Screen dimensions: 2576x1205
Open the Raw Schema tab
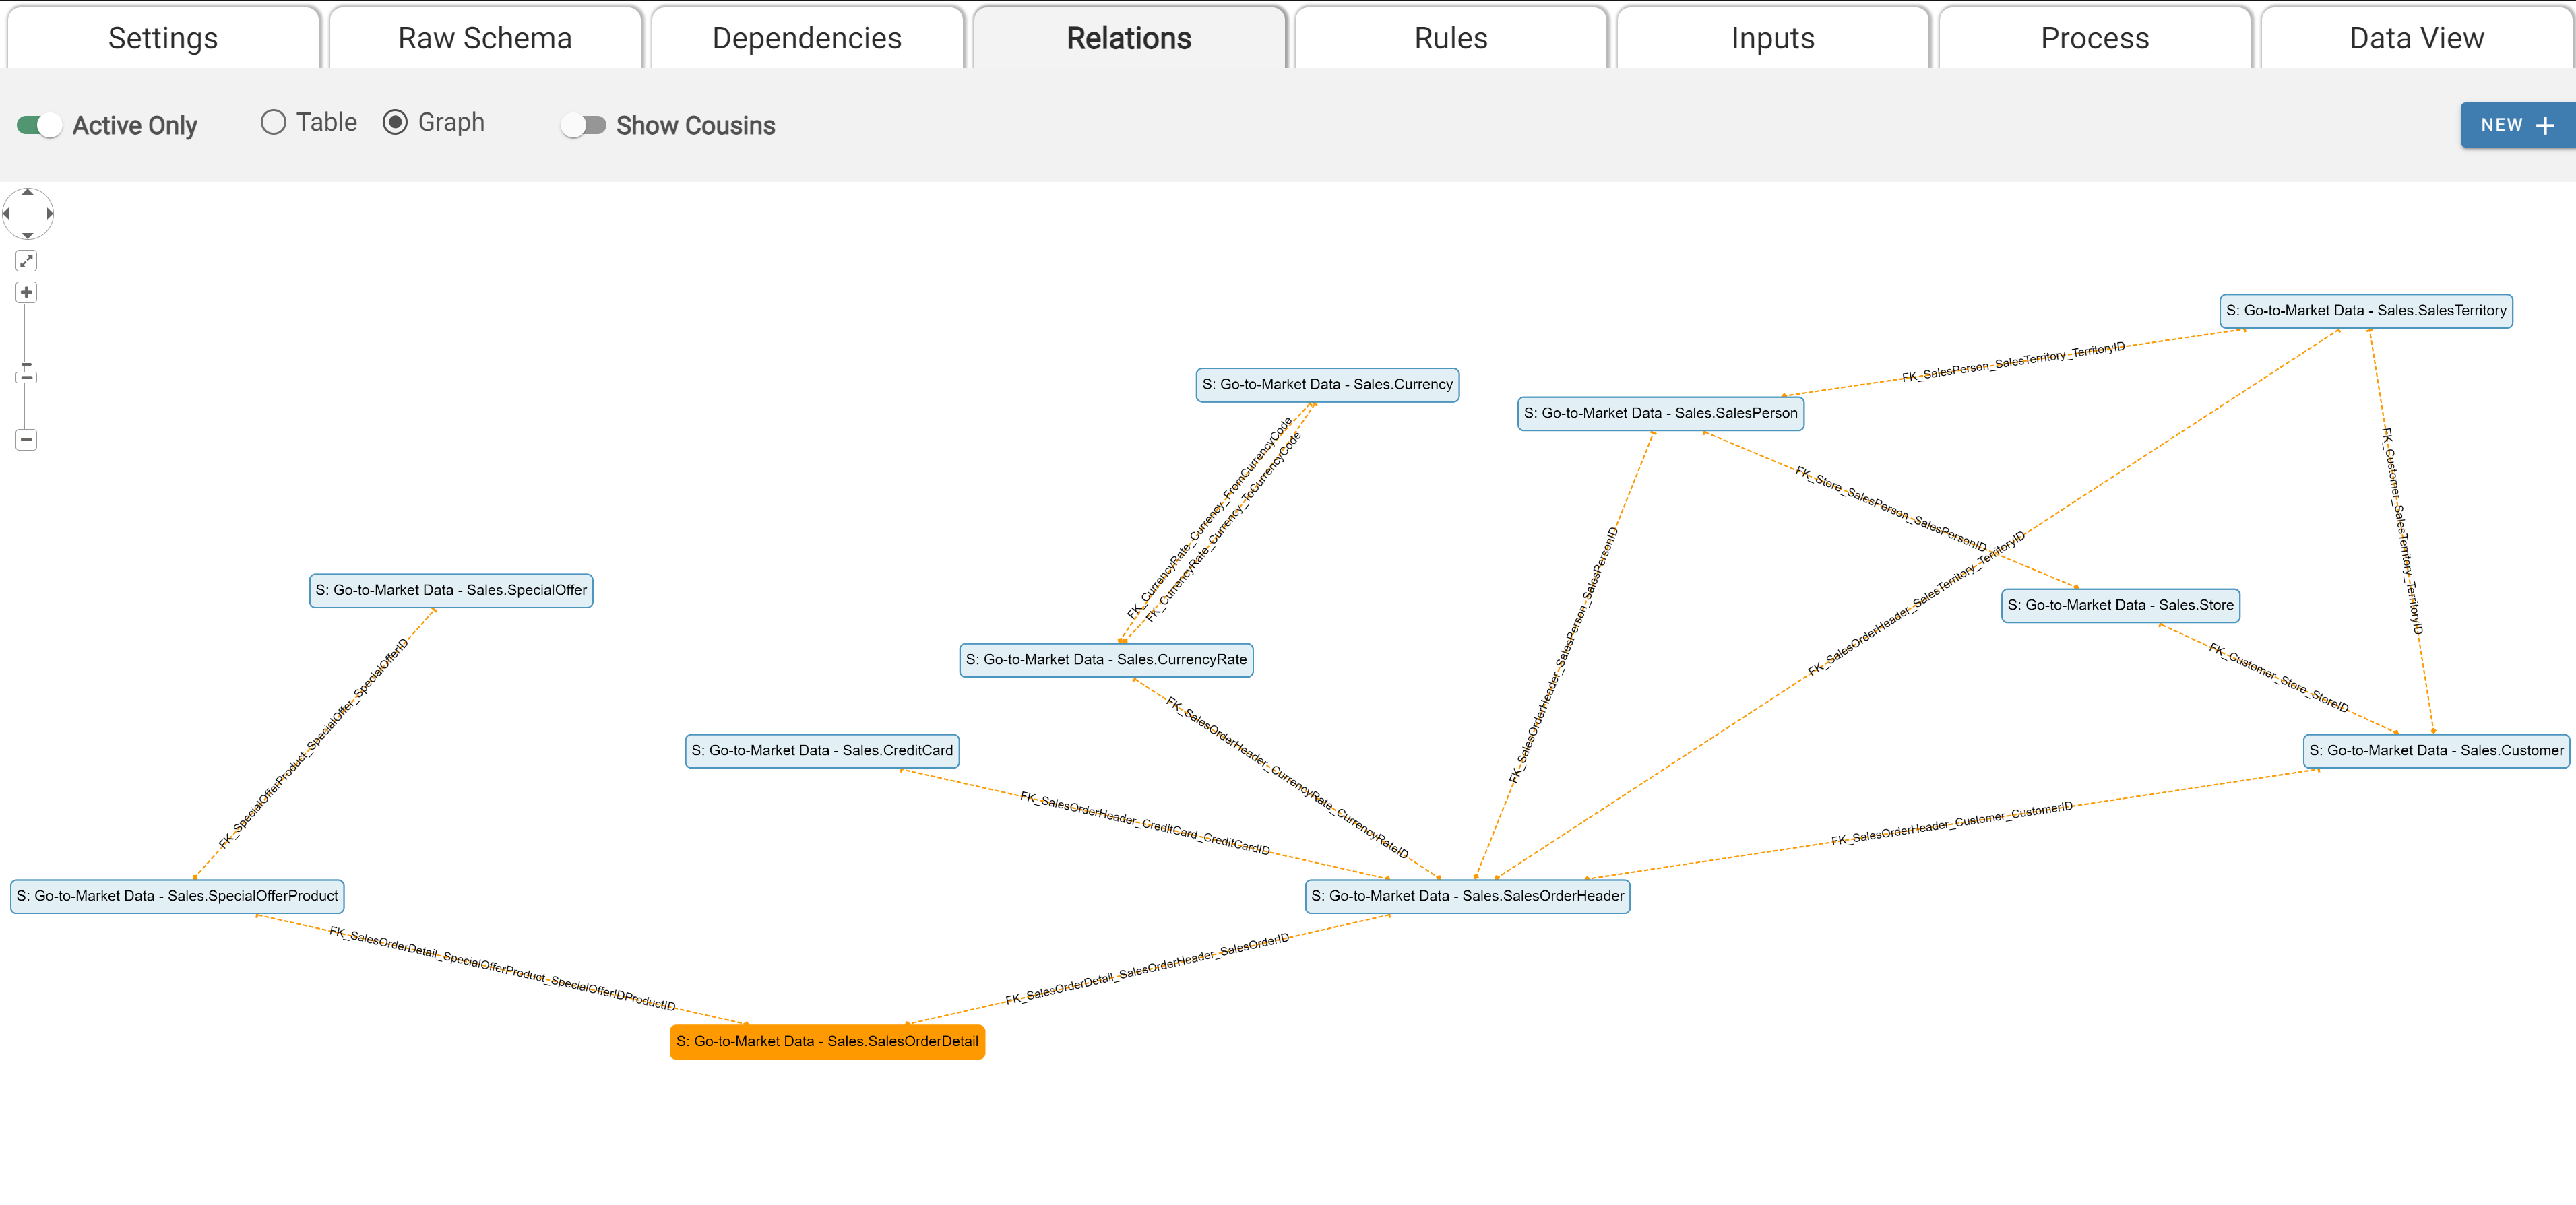[x=484, y=38]
